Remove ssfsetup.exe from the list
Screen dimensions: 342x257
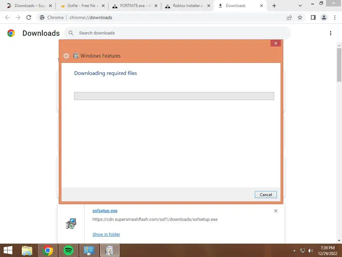[276, 211]
